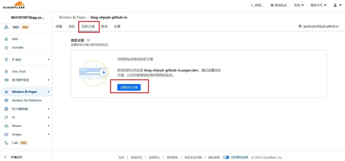345x161 pixels.
Task: Switch to the 部署 tab
Action: tap(59, 26)
